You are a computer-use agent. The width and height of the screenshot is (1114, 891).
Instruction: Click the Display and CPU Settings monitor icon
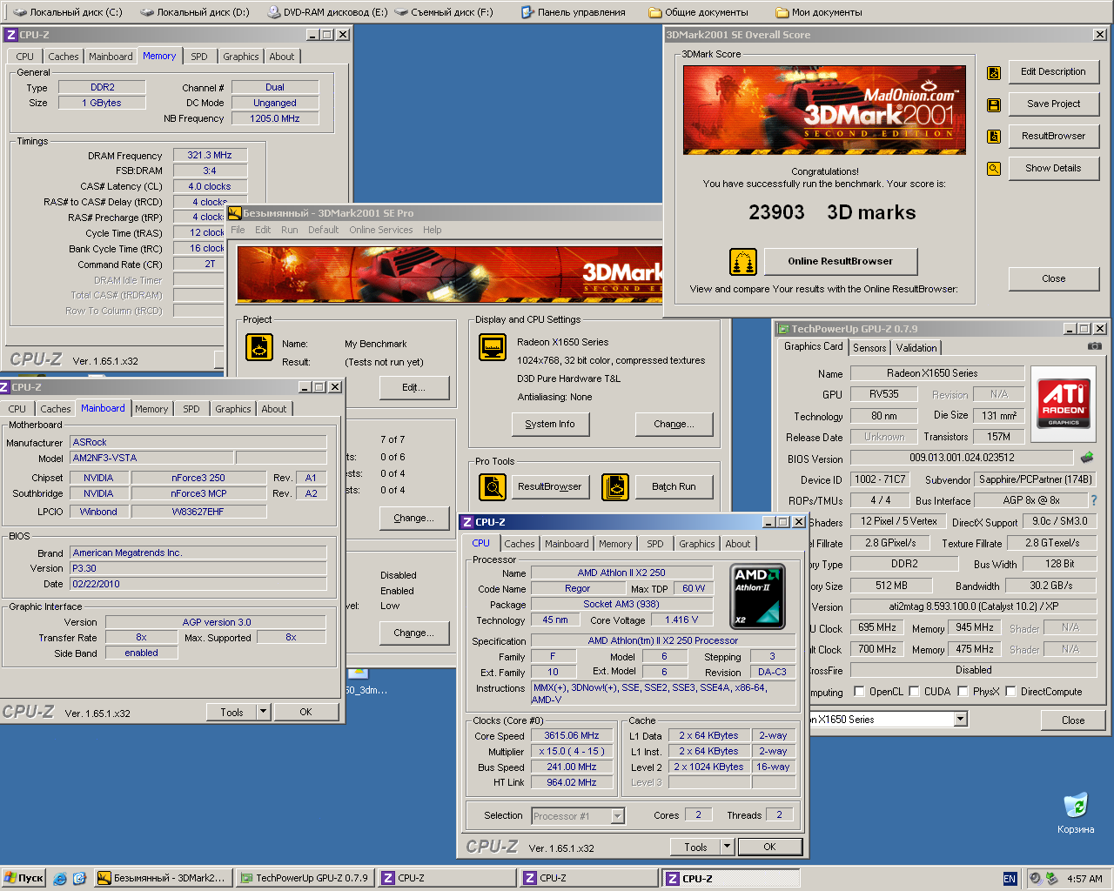click(x=493, y=347)
